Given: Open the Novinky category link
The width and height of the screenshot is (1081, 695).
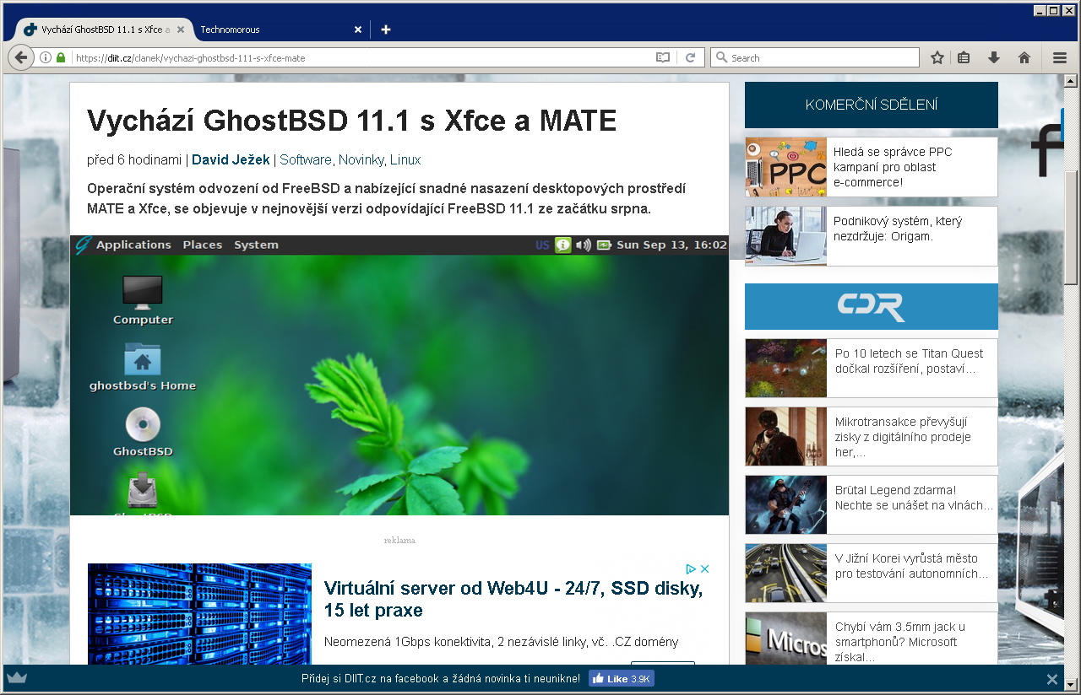Looking at the screenshot, I should (362, 160).
